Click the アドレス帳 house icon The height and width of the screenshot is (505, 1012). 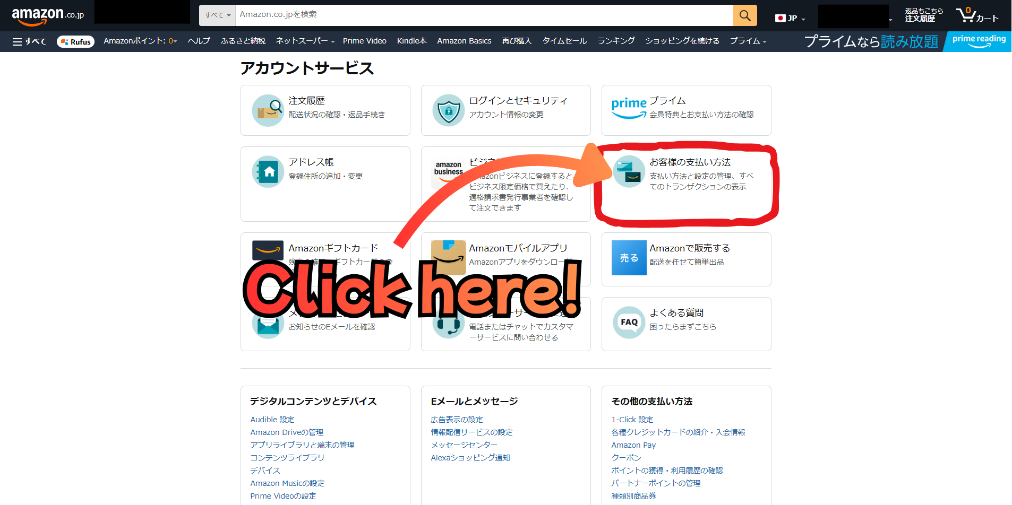click(x=268, y=172)
